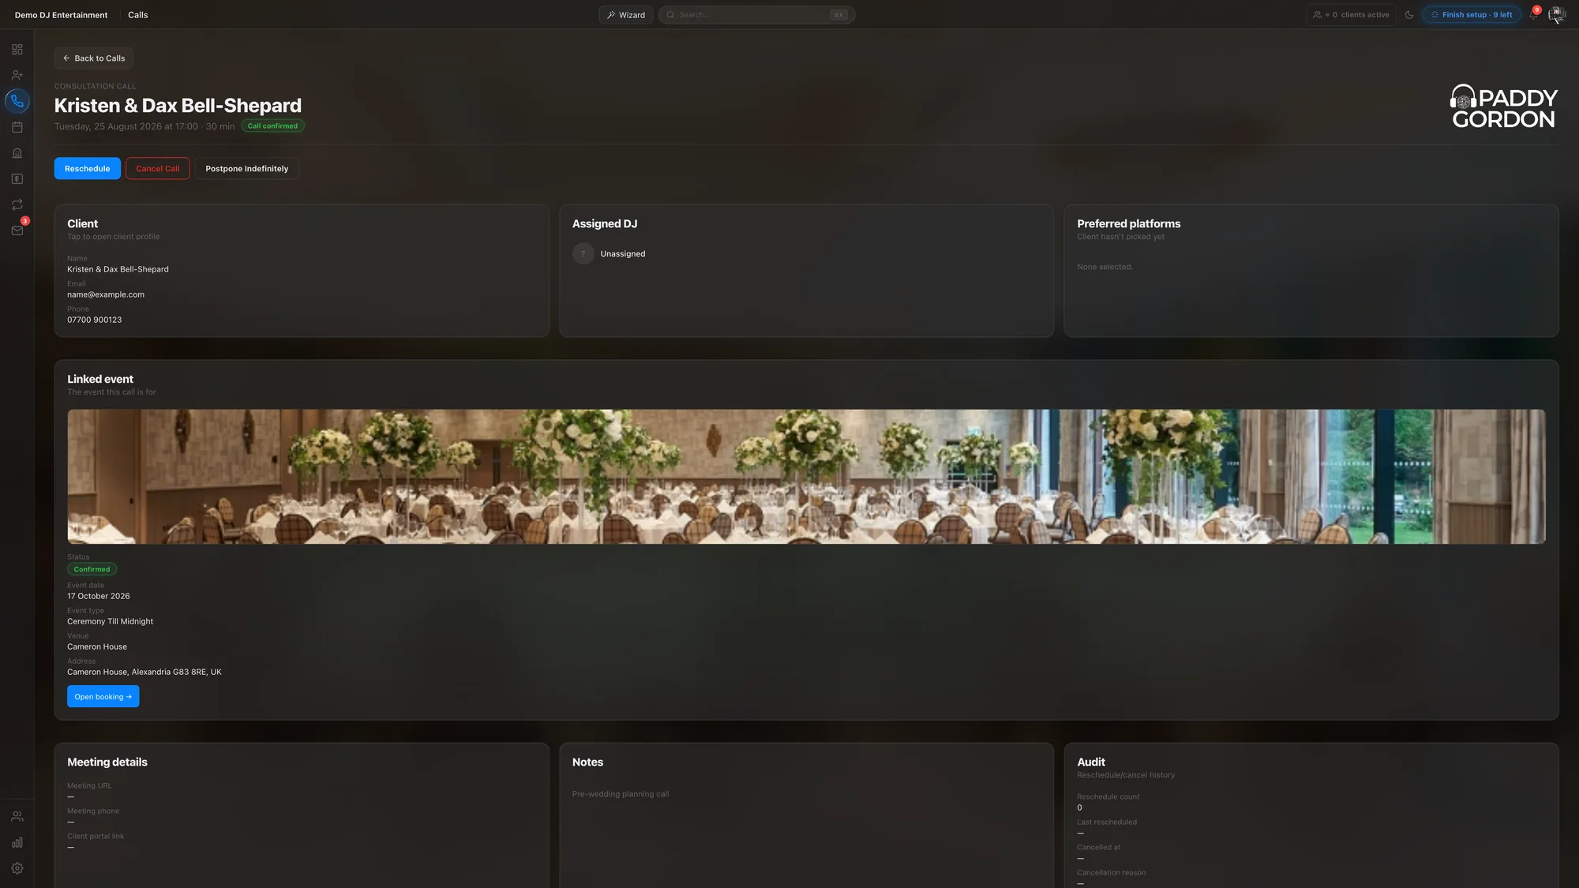The width and height of the screenshot is (1579, 888).
Task: Focus the top Search field
Action: tap(756, 15)
